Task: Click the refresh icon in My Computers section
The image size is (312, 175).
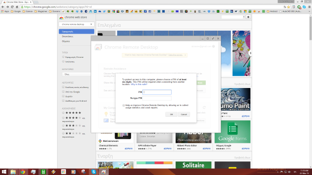Action: pyautogui.click(x=204, y=107)
